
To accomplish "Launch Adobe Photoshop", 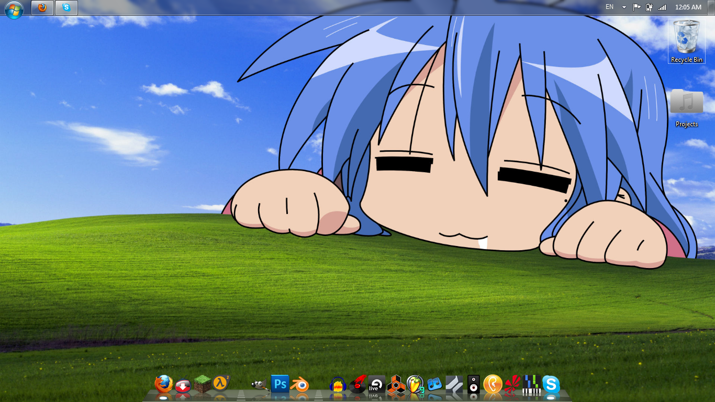I will (x=279, y=385).
